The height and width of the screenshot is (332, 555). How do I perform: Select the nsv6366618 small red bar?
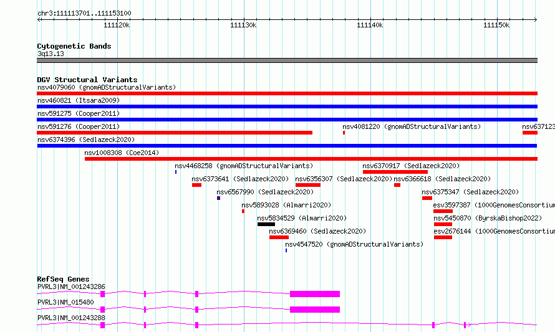(x=397, y=185)
